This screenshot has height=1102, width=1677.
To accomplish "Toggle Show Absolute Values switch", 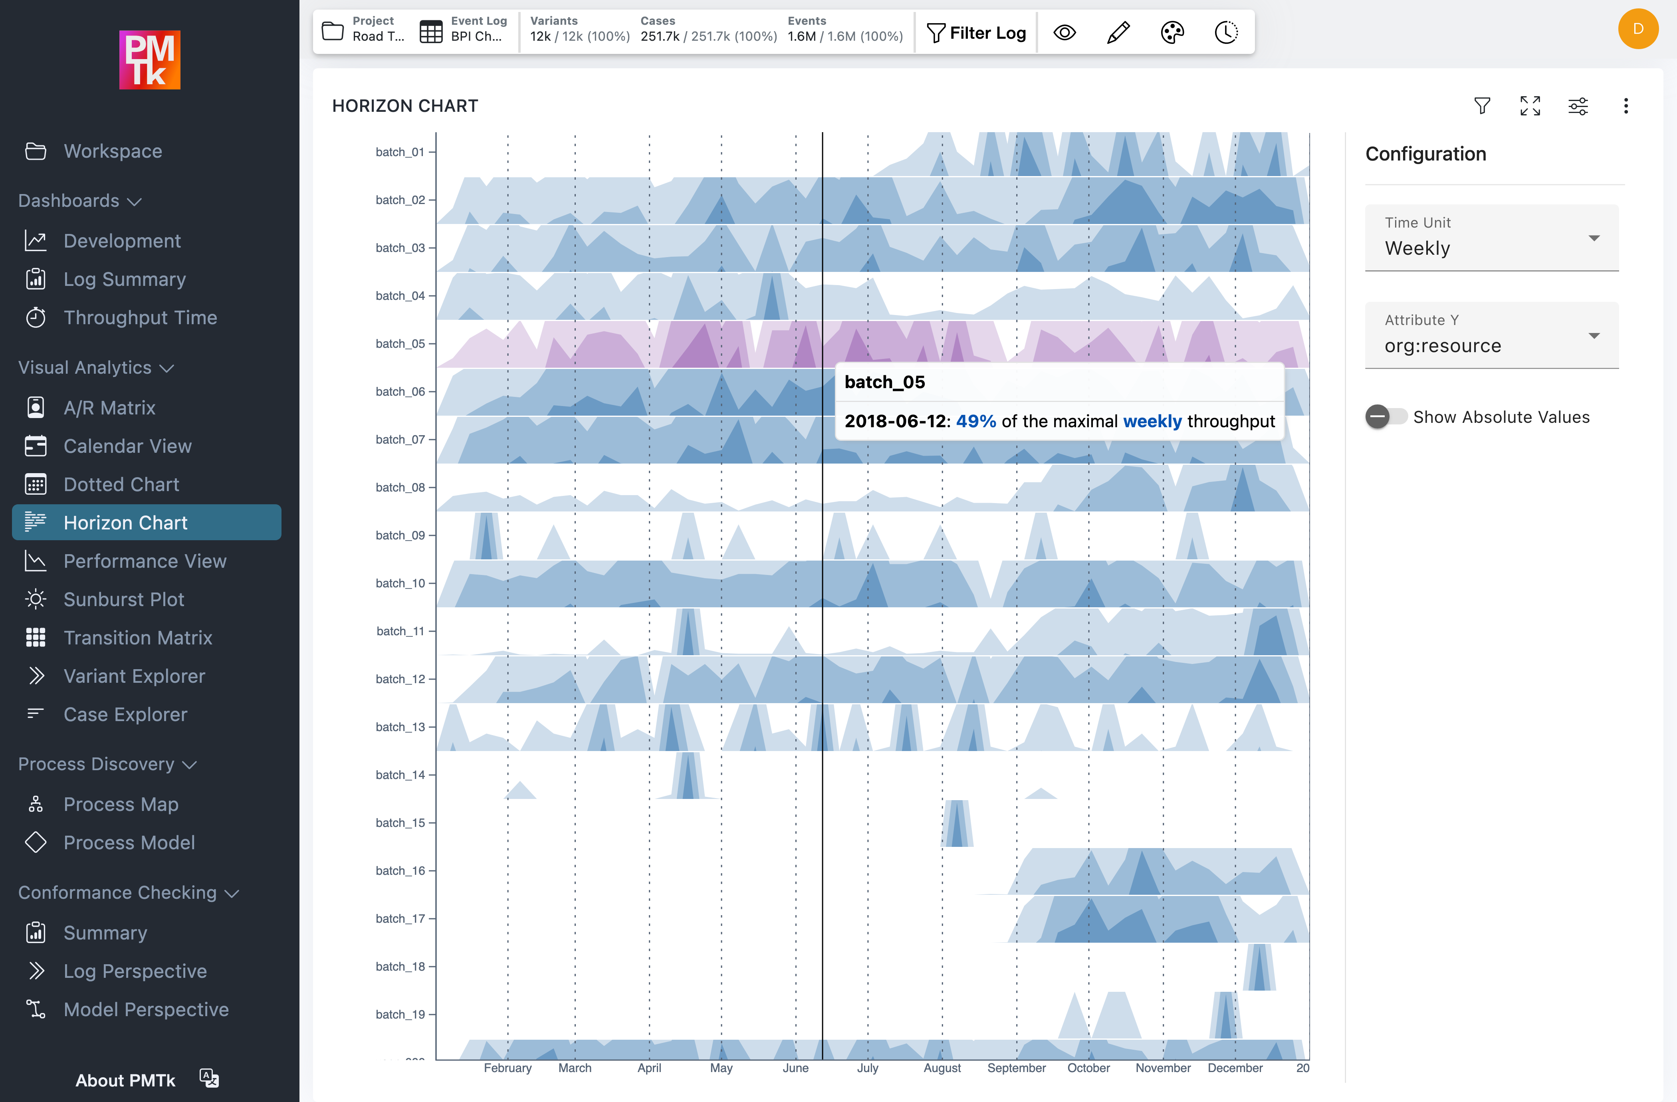I will pos(1386,416).
